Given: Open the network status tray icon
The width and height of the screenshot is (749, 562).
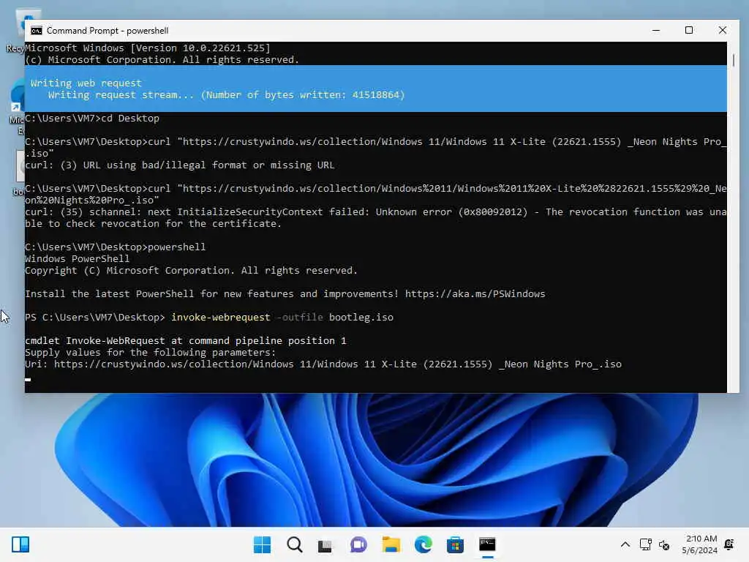Looking at the screenshot, I should (x=645, y=544).
